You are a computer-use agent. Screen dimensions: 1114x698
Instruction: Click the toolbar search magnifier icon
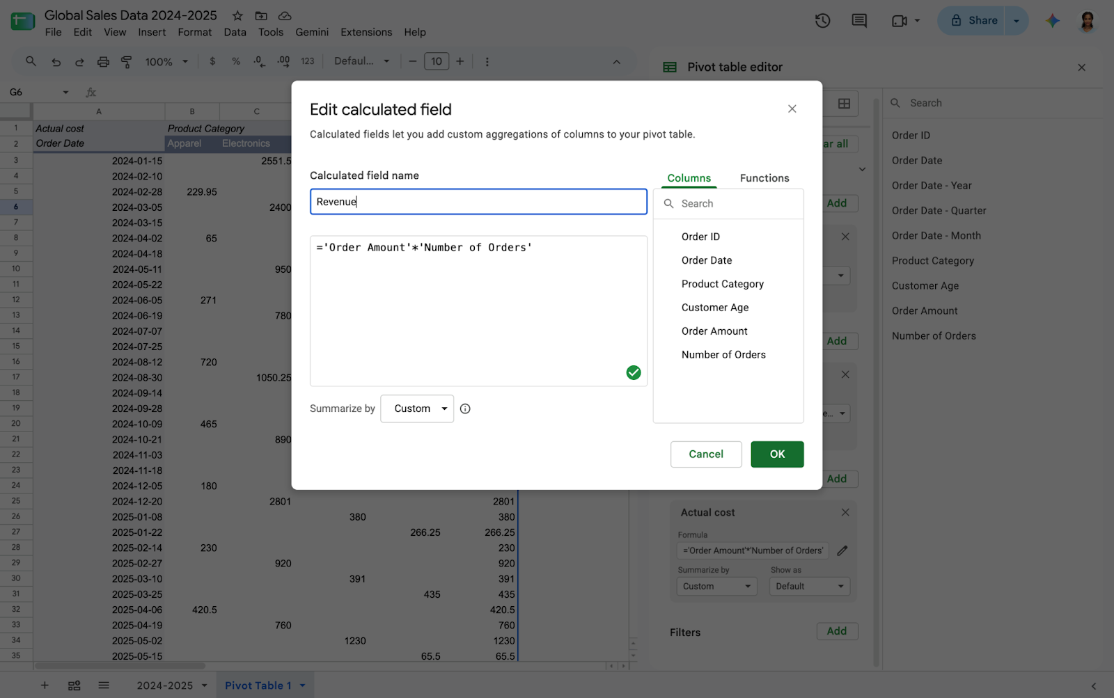[31, 61]
